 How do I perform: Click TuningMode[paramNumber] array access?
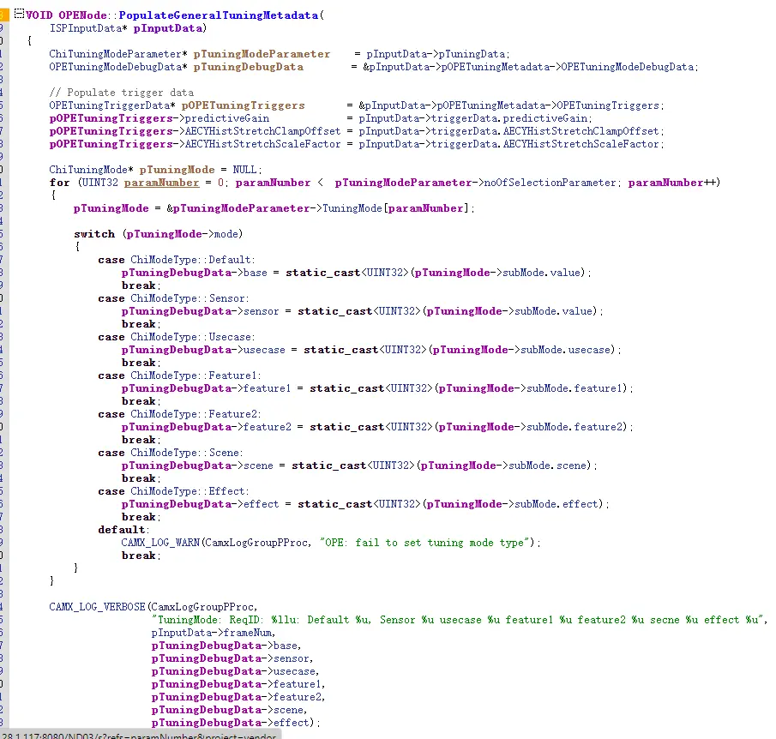coord(395,208)
